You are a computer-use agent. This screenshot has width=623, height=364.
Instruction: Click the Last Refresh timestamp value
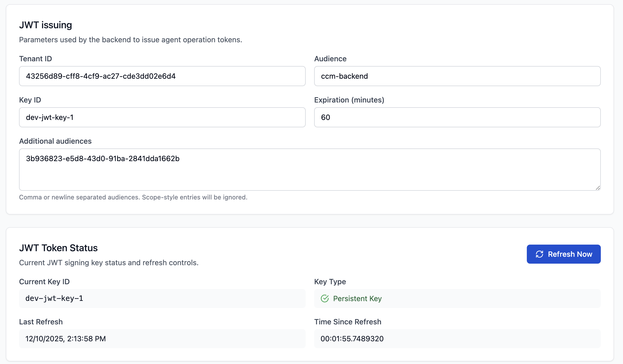[66, 339]
